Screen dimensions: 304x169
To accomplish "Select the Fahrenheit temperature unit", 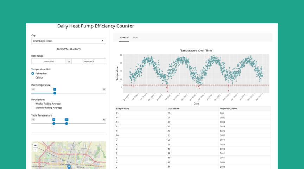I will coord(33,73).
